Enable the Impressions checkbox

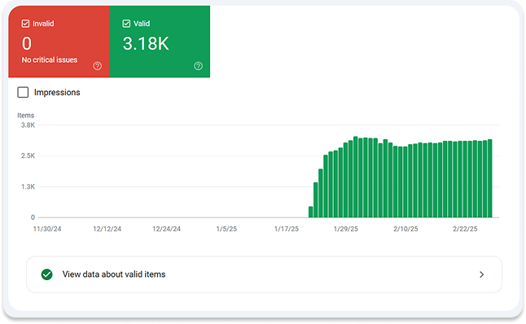23,92
